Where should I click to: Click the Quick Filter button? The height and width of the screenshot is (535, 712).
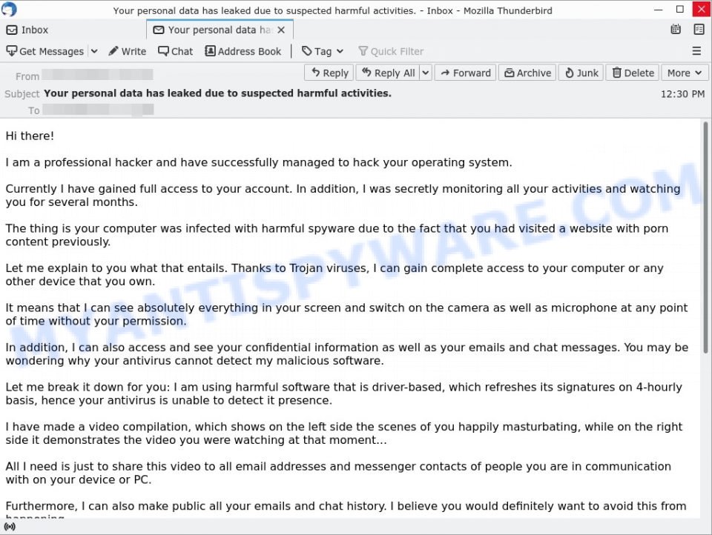point(391,51)
